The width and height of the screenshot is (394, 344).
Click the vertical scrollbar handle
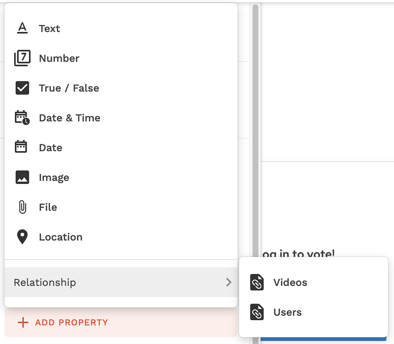254,127
